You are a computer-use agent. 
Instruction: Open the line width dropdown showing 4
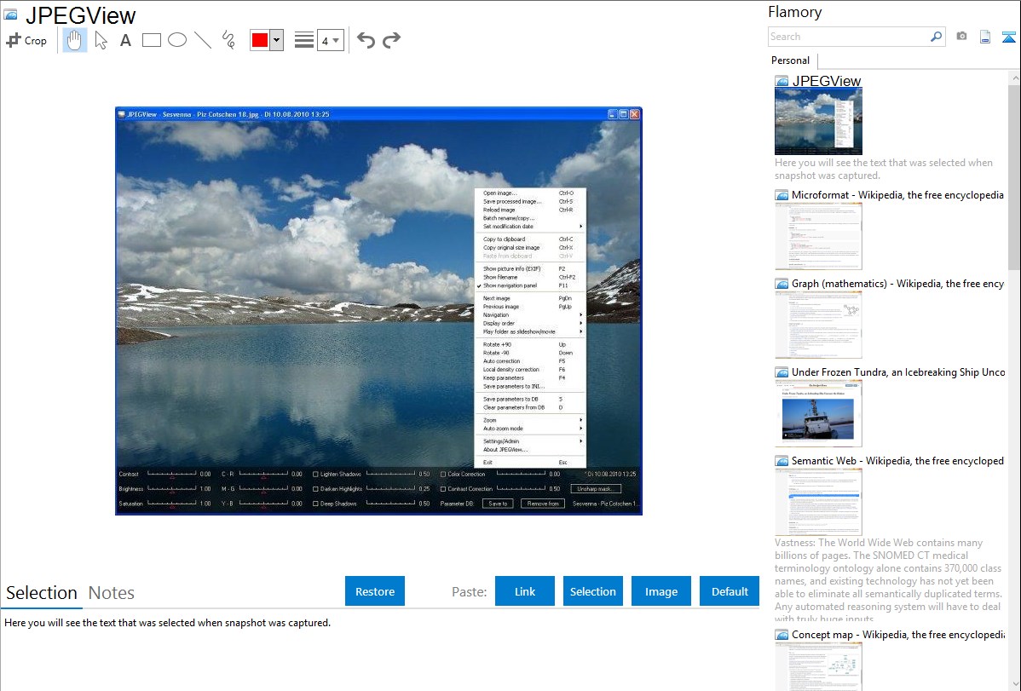tap(331, 40)
